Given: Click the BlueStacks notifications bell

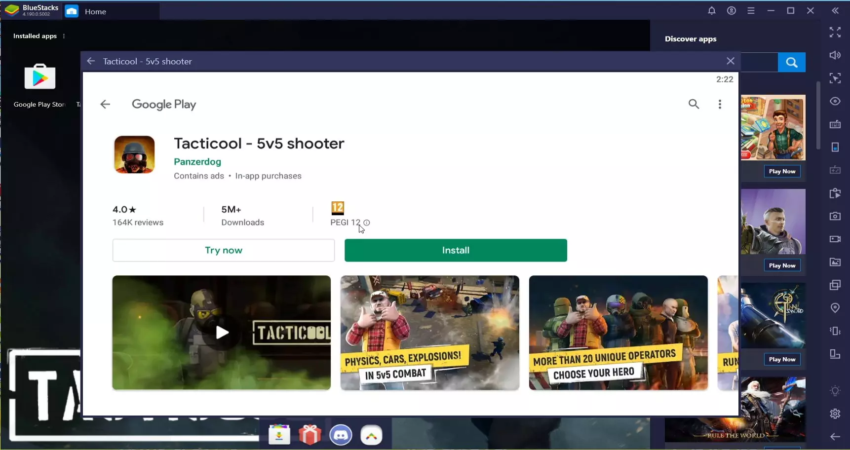Looking at the screenshot, I should (711, 11).
